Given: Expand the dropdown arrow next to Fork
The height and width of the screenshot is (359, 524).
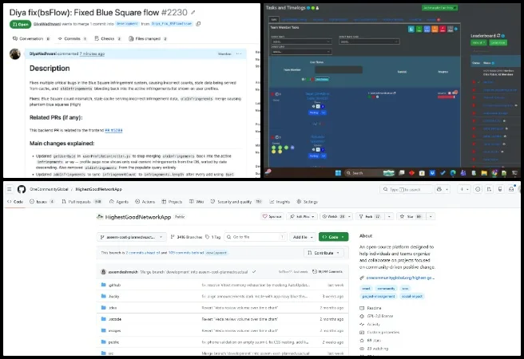Looking at the screenshot, I should pos(389,216).
